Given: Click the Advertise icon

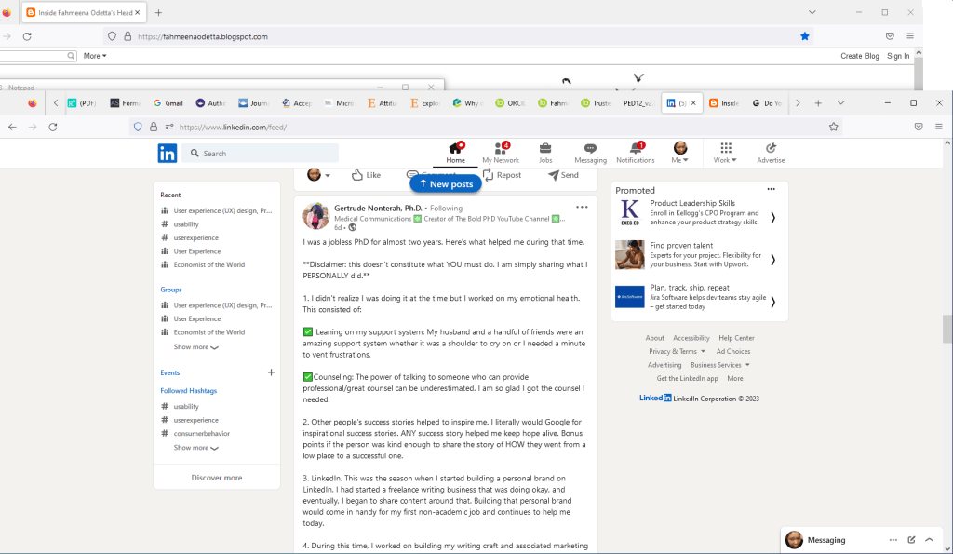Looking at the screenshot, I should coord(771,148).
